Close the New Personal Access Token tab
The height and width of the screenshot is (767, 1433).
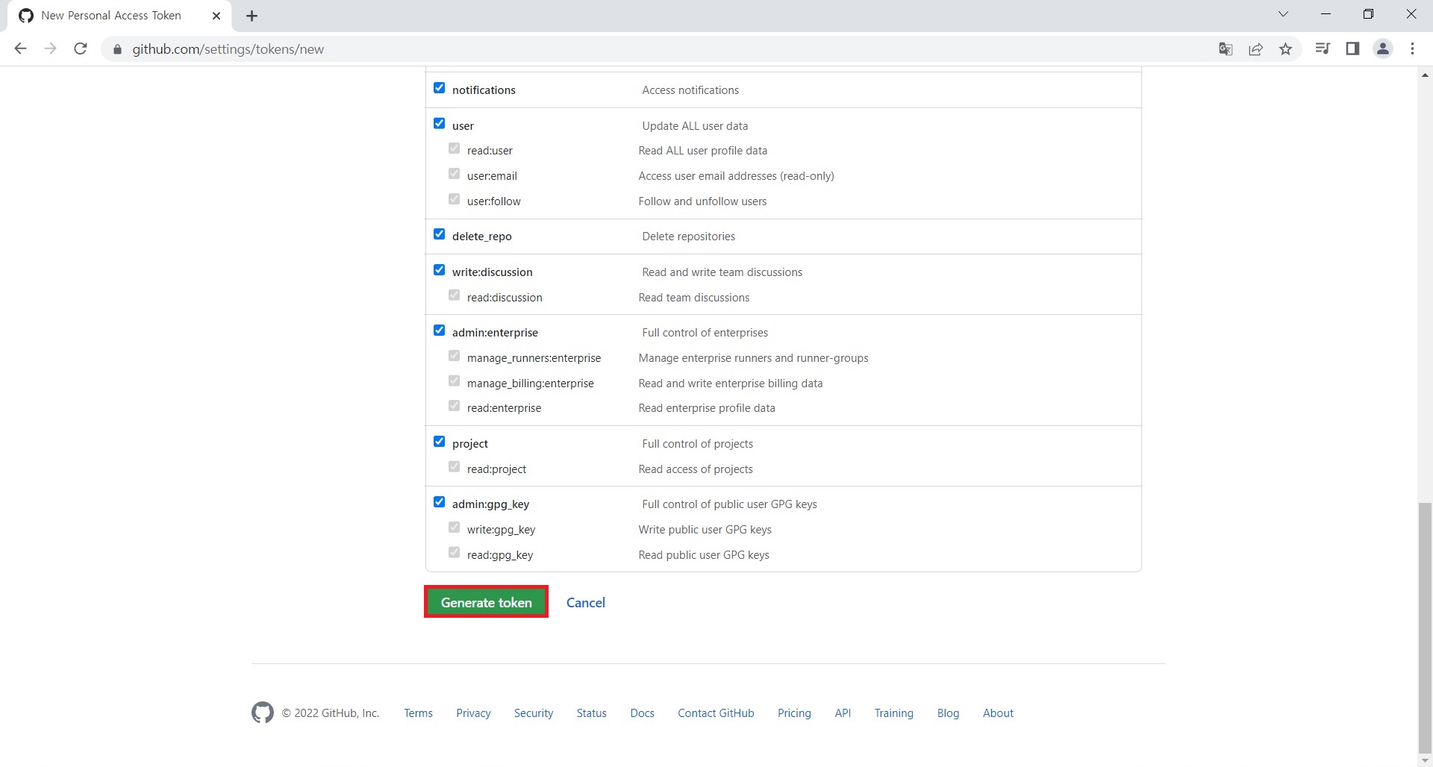(216, 16)
